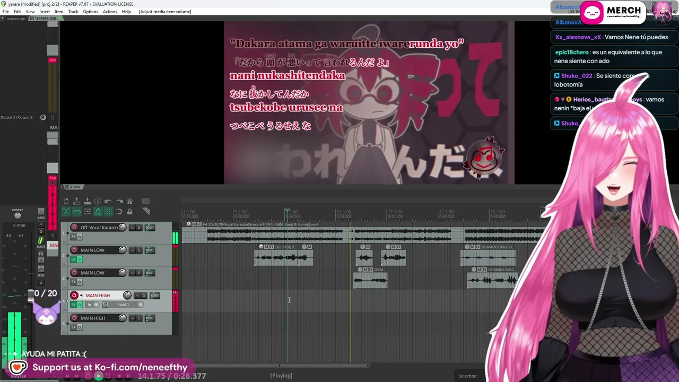
Task: Open the Track menu
Action: [x=73, y=12]
